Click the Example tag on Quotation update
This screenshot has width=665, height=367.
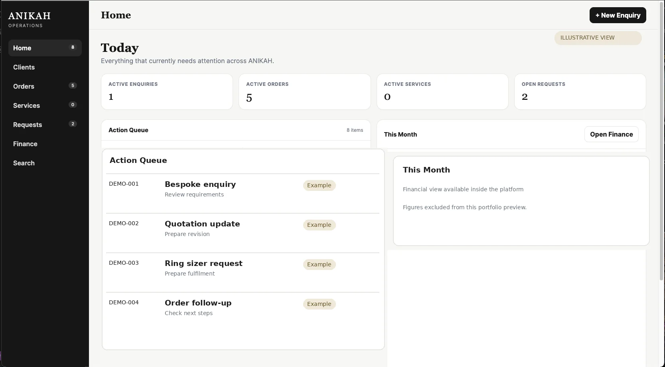tap(319, 225)
